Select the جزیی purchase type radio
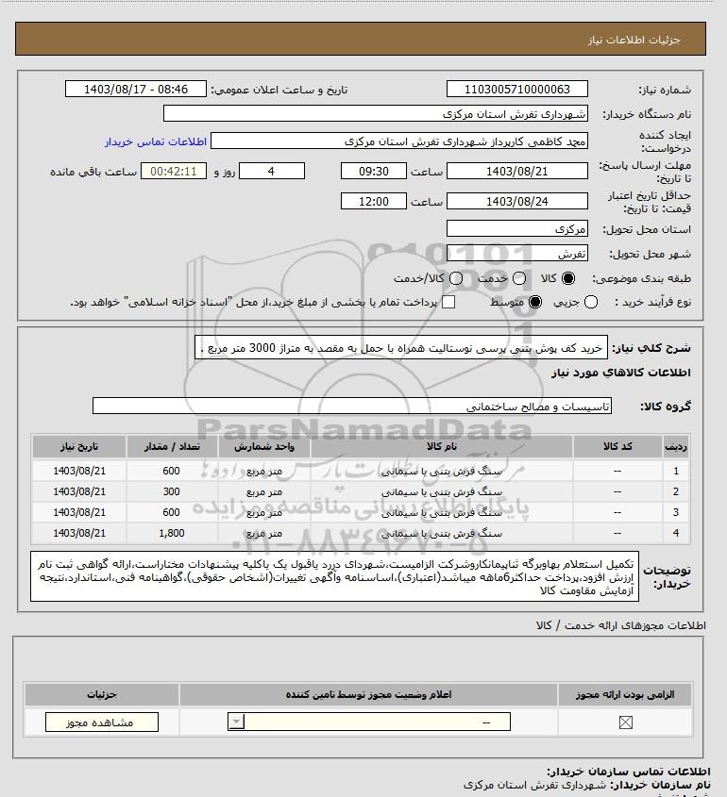The height and width of the screenshot is (797, 727). coord(591,302)
